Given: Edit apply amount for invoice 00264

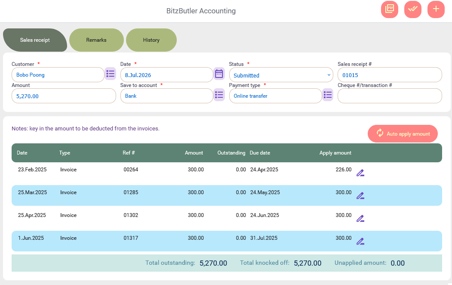Looking at the screenshot, I should [360, 173].
